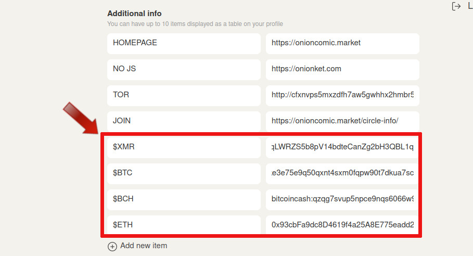Select the JOIN label field

pyautogui.click(x=184, y=122)
